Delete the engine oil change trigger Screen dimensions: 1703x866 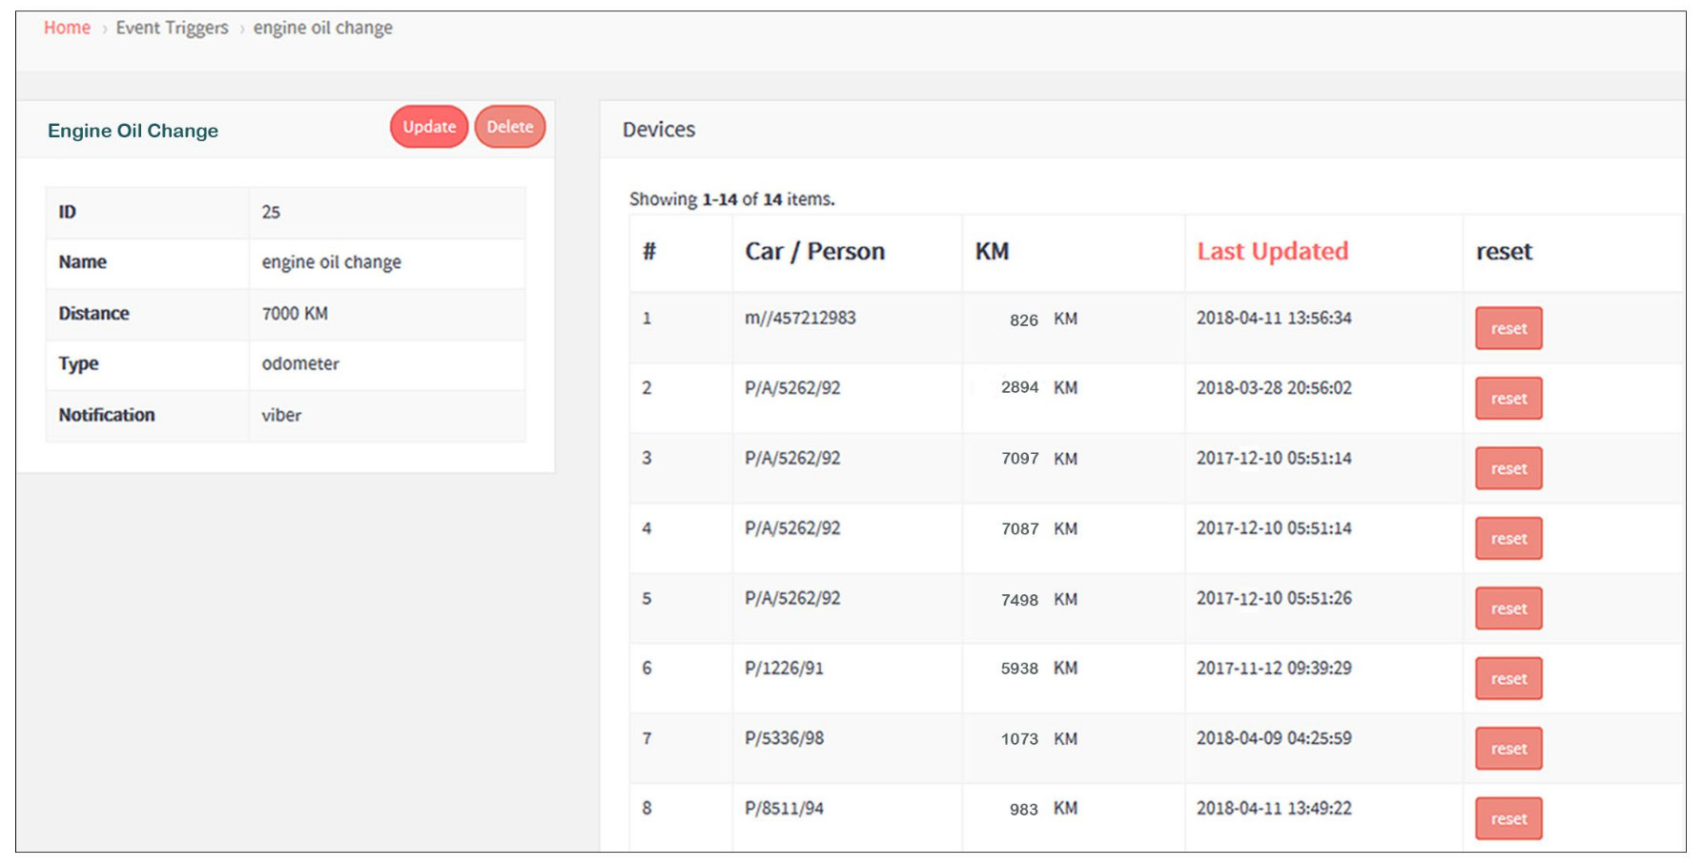pos(509,127)
